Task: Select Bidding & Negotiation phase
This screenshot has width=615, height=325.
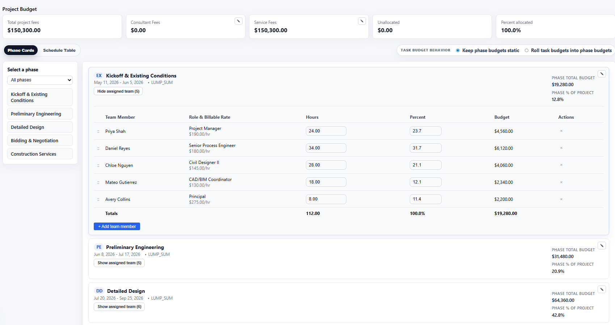Action: point(40,140)
